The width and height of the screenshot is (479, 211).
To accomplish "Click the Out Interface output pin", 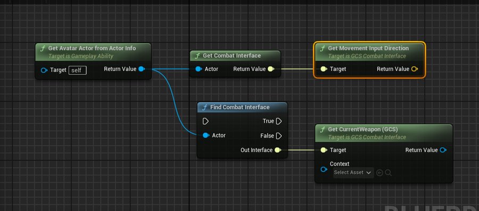I will tap(278, 150).
